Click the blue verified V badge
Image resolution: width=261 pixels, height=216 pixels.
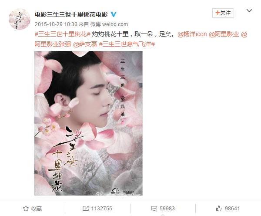click(x=114, y=14)
